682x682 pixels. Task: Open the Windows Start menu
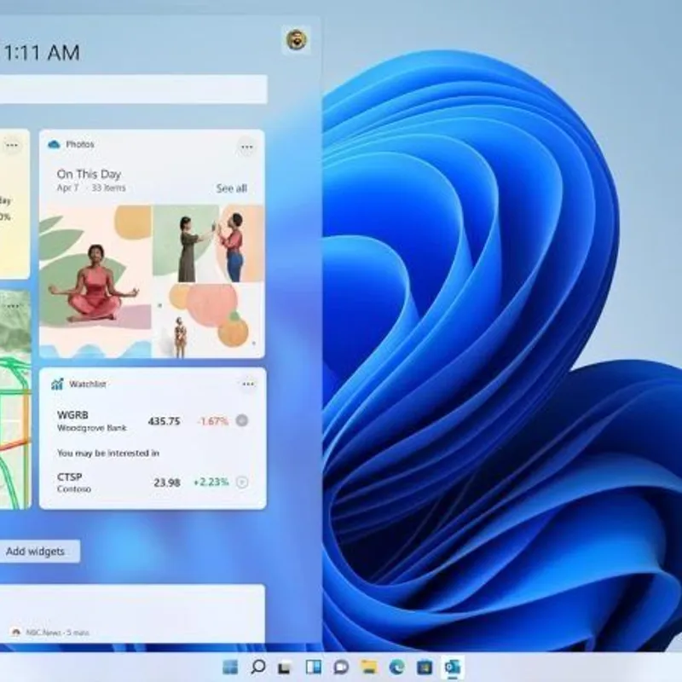pyautogui.click(x=230, y=667)
